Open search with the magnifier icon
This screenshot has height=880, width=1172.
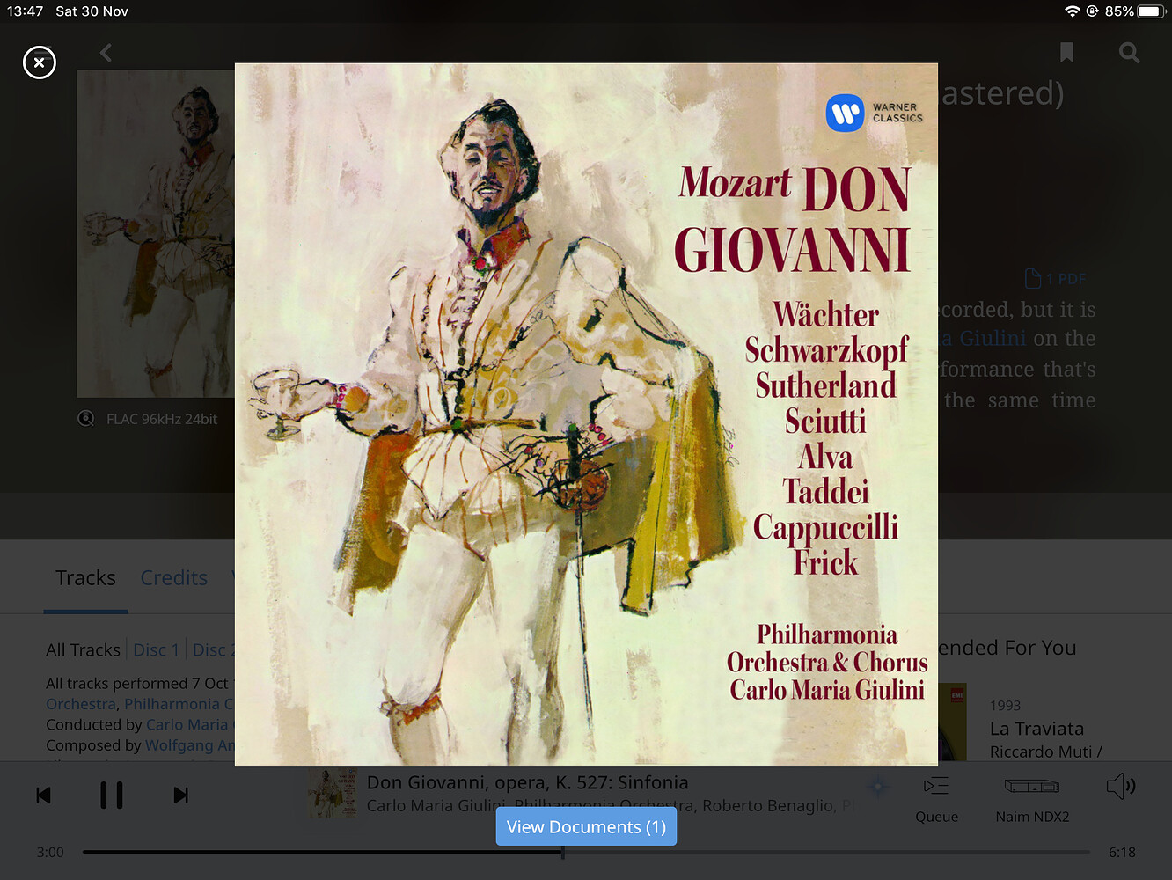click(x=1129, y=53)
